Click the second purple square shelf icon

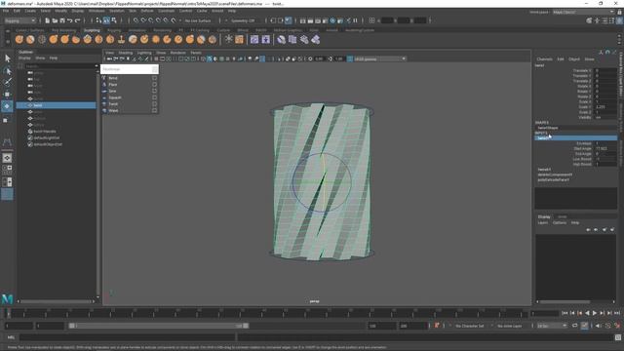[266, 39]
